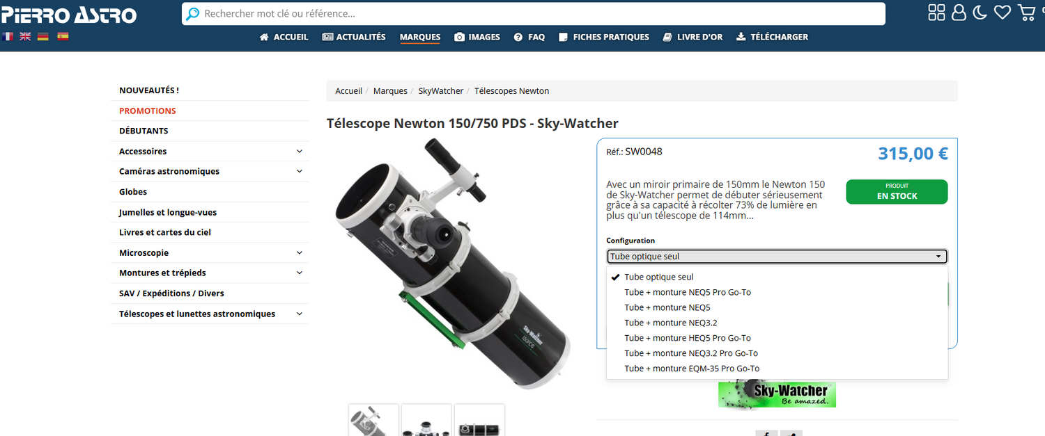Switch language with Spanish flag
Viewport: 1045px width, 436px height.
click(63, 37)
